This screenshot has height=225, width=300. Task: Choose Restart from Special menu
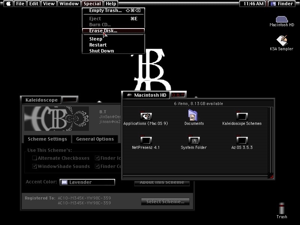(114, 45)
